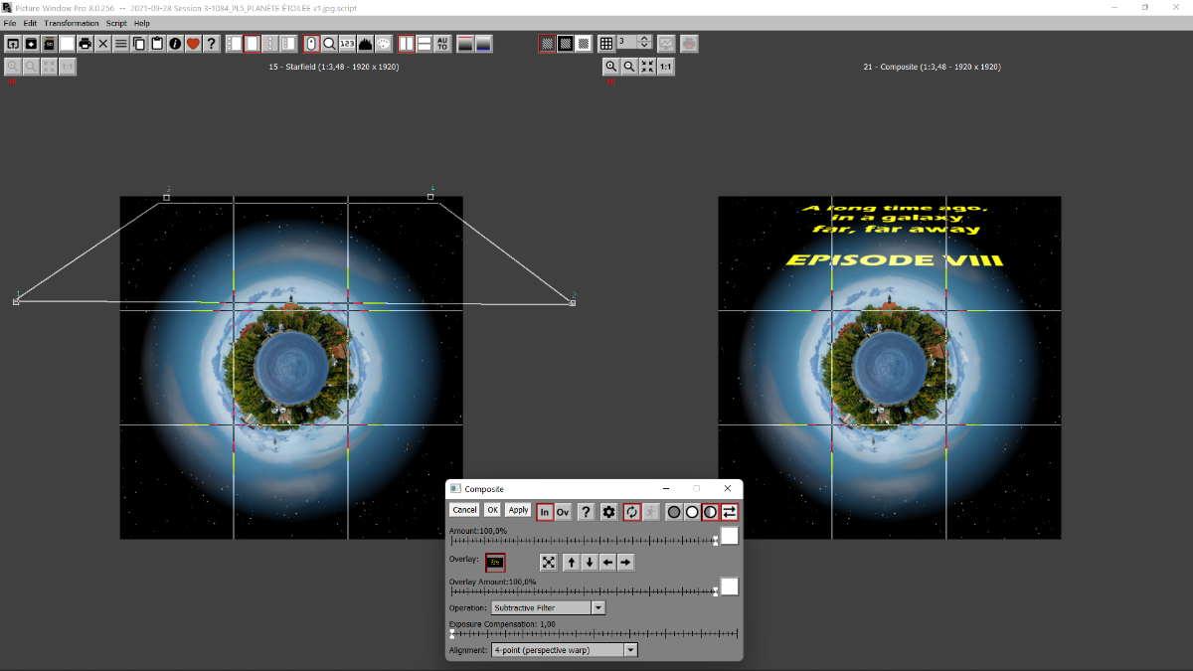Viewport: 1193px width, 671px height.
Task: Click the Apply button in Composite
Action: click(518, 510)
